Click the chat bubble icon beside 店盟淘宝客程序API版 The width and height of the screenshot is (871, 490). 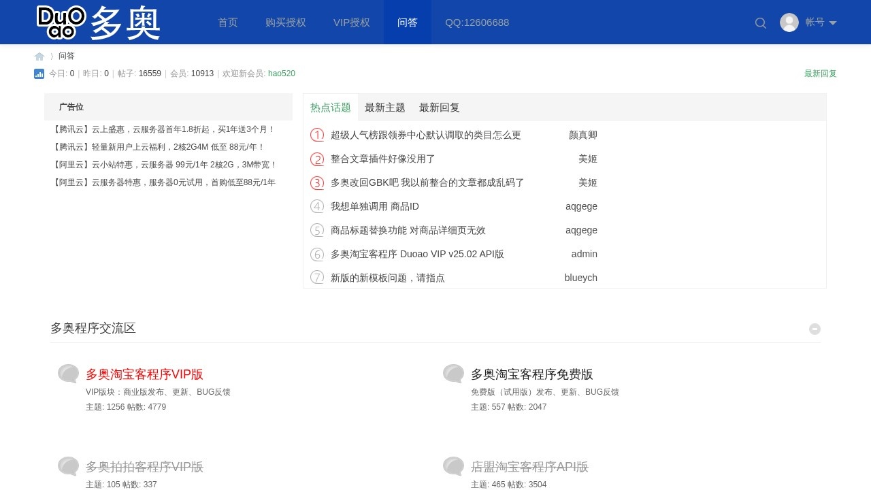coord(453,466)
